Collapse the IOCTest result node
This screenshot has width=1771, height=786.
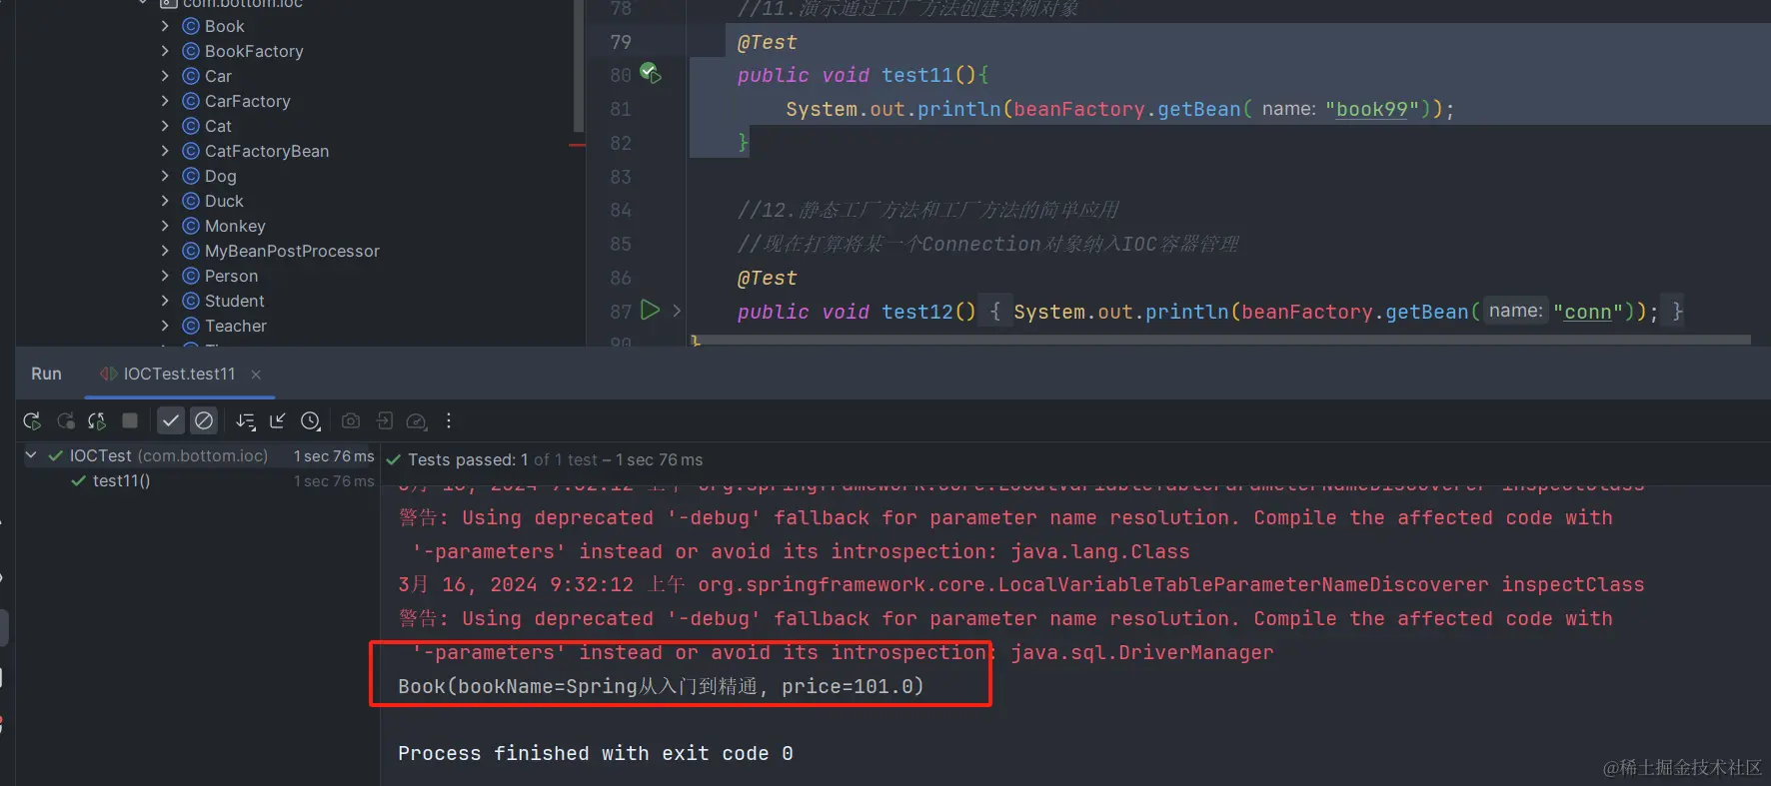(31, 455)
